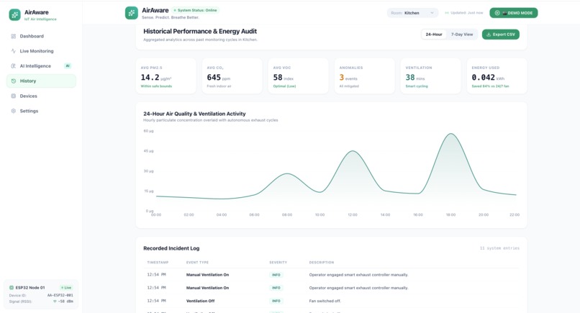The image size is (580, 313).
Task: Click the Export CSV button
Action: click(x=500, y=35)
